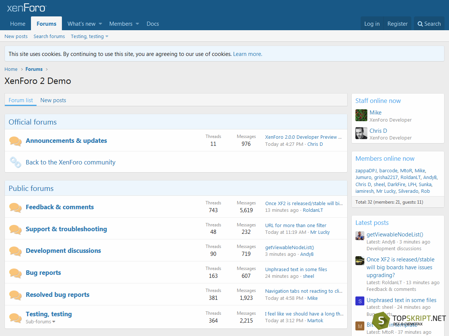Open the Public forums category
The width and height of the screenshot is (449, 336).
31,188
